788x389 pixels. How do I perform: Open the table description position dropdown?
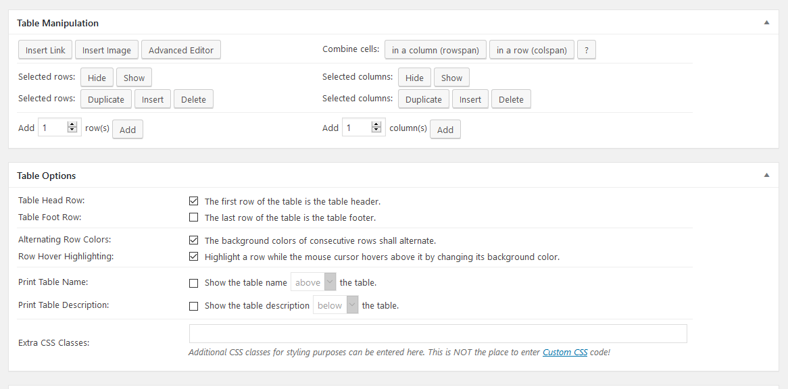coord(351,305)
